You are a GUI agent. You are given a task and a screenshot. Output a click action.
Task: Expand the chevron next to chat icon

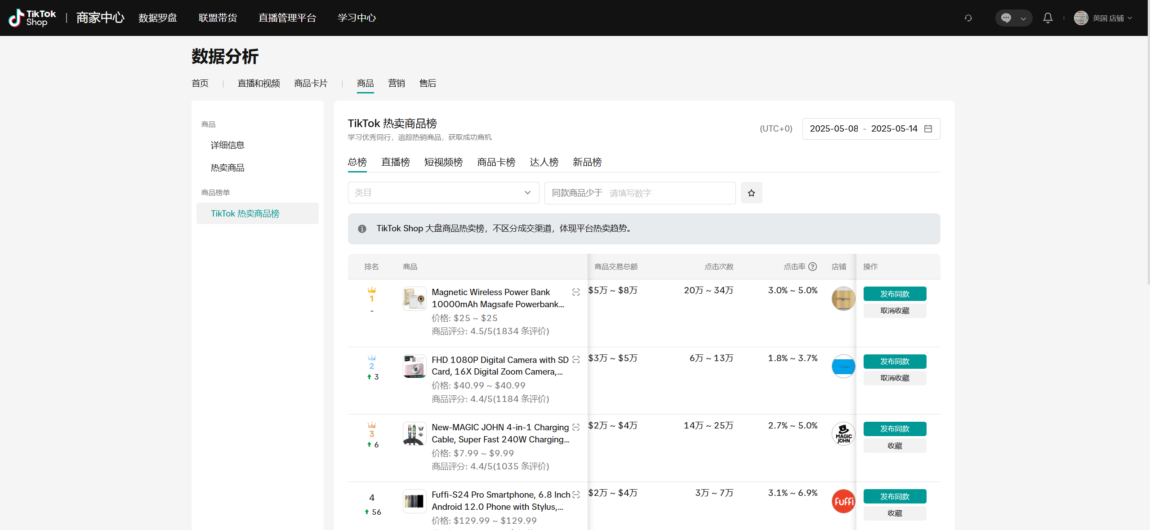[1023, 18]
